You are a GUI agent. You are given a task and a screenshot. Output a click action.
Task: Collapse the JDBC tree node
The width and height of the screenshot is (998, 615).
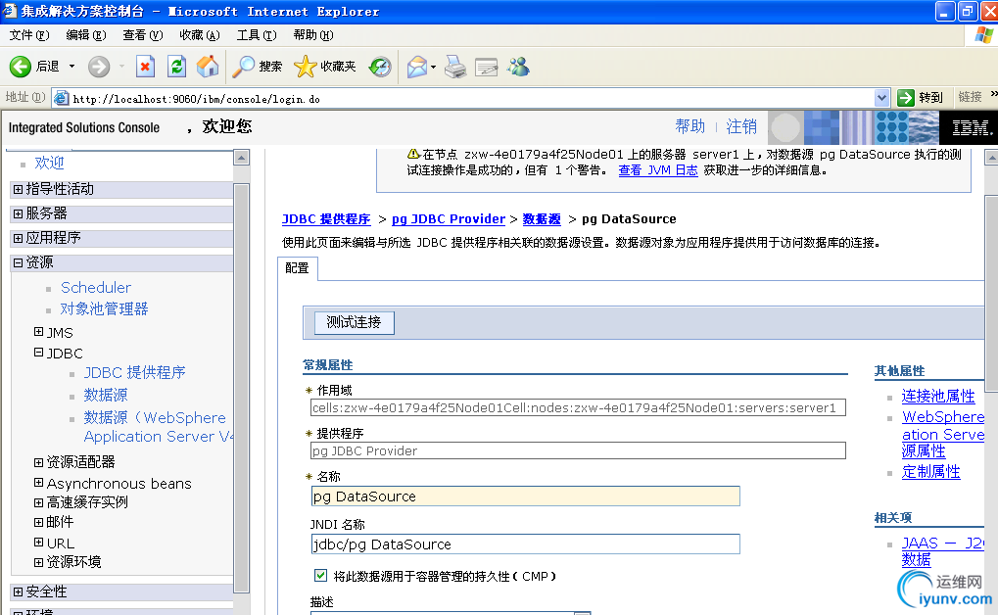pyautogui.click(x=39, y=353)
